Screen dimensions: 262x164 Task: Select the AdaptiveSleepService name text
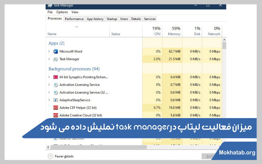point(75,100)
